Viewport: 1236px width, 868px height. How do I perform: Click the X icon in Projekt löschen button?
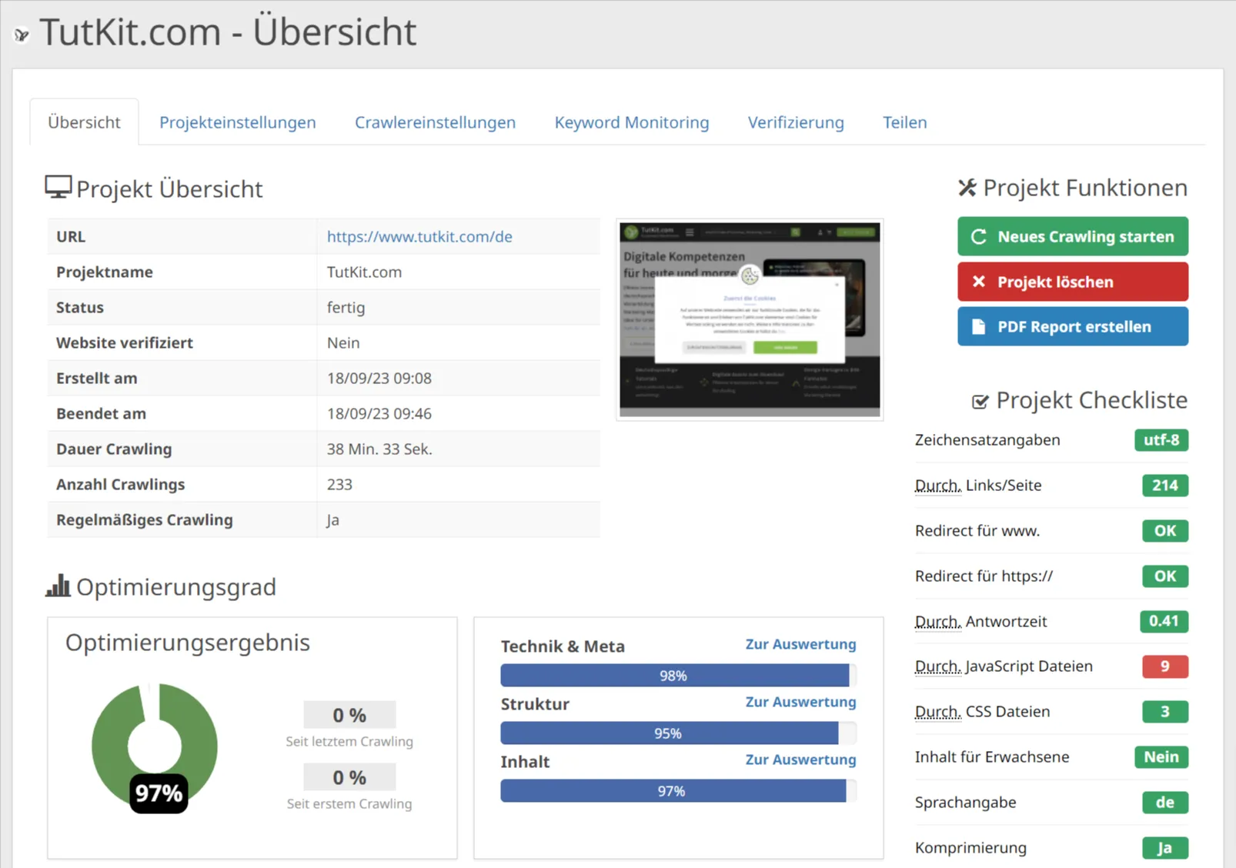[x=978, y=282]
